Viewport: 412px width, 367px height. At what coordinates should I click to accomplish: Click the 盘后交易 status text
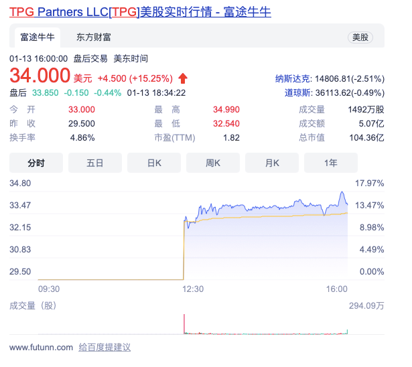90,58
